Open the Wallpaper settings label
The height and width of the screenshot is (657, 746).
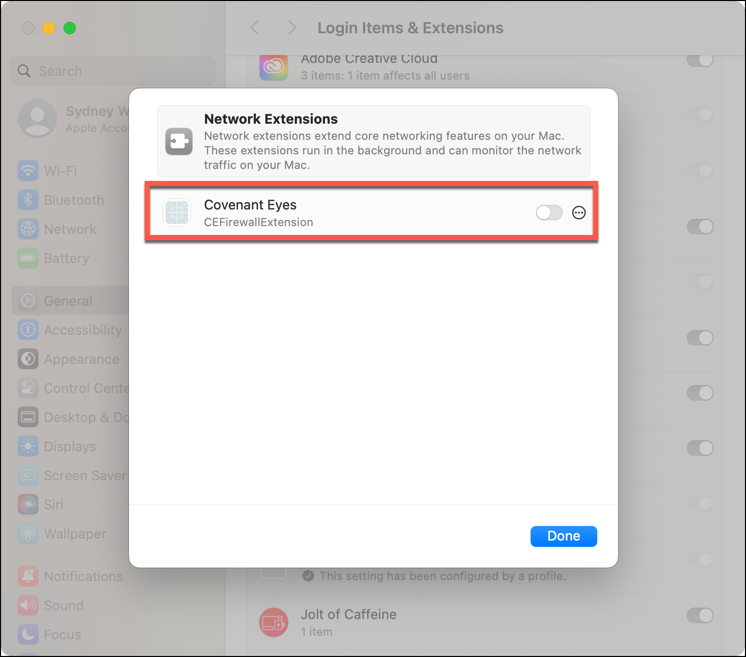tap(75, 534)
